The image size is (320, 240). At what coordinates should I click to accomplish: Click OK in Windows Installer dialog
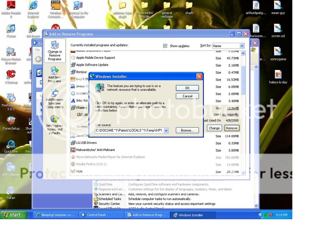(187, 88)
